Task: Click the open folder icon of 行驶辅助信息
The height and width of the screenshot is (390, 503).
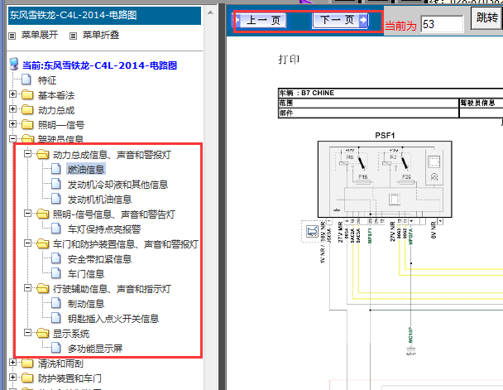Action: point(43,288)
